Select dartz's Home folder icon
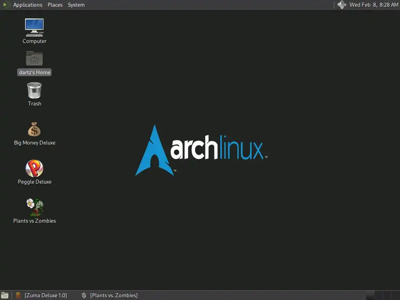The height and width of the screenshot is (300, 400). [34, 59]
